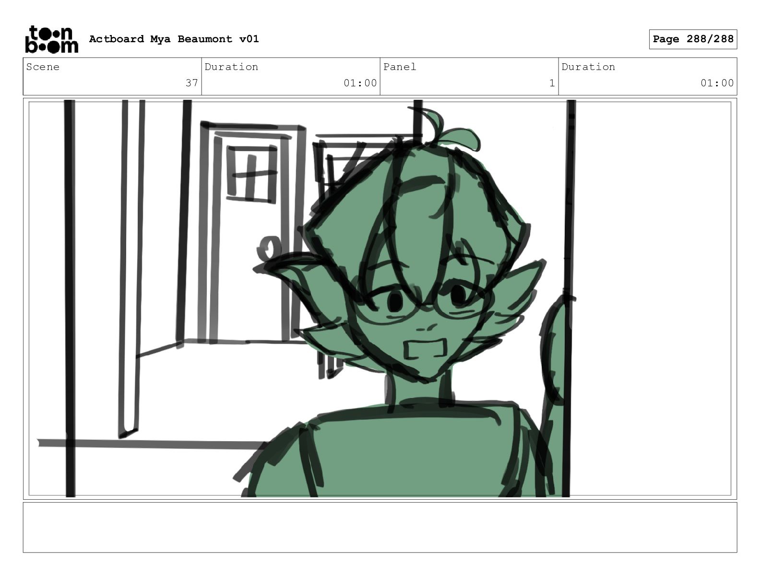Click the 'Page 288/288' box
760x587 pixels.
pyautogui.click(x=693, y=39)
